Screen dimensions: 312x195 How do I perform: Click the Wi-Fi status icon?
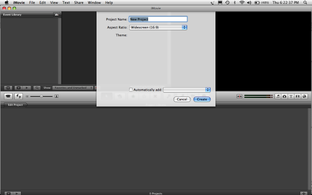coord(242,2)
